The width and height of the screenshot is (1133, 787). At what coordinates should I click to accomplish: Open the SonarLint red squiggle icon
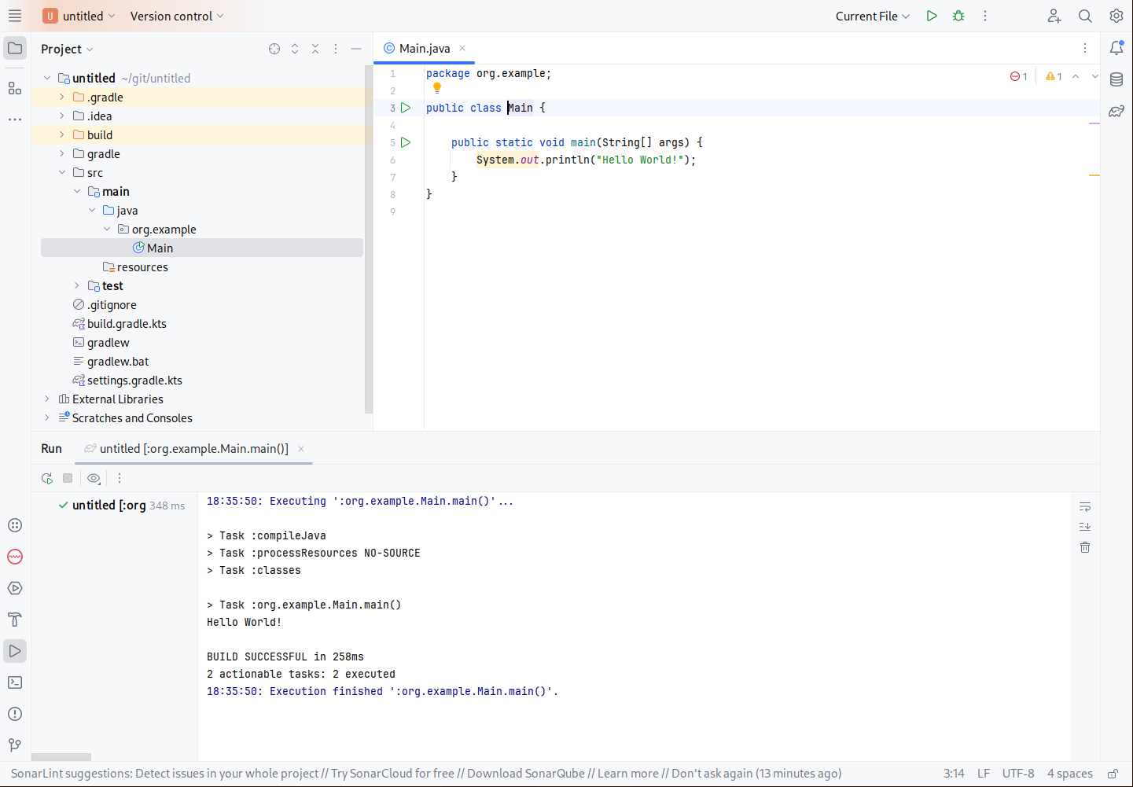coord(14,557)
